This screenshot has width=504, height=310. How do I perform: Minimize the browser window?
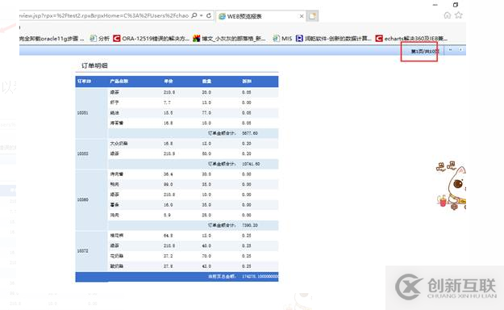(x=435, y=5)
